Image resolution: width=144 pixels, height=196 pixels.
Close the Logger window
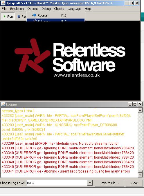[x=140, y=104]
